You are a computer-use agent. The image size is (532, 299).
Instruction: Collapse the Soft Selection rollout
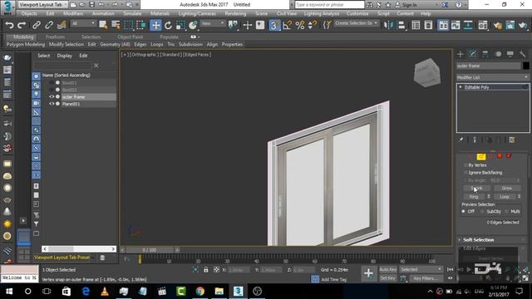pyautogui.click(x=478, y=240)
